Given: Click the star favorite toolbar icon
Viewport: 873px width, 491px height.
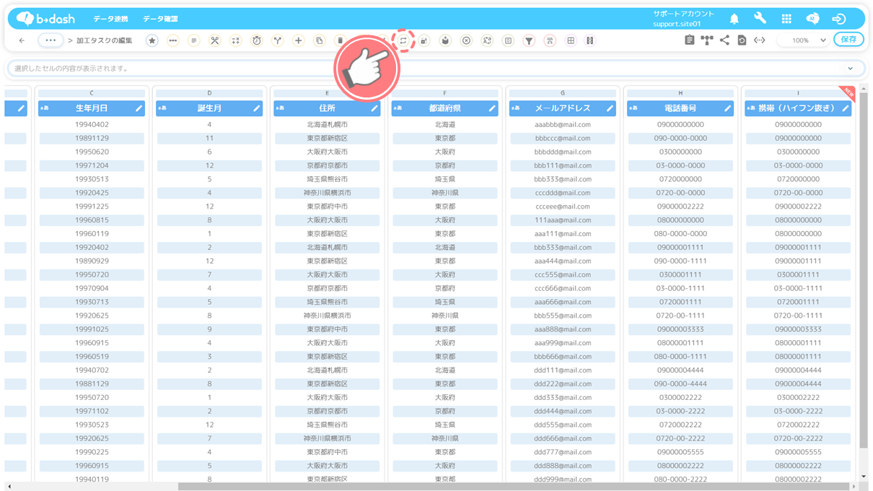Looking at the screenshot, I should click(x=152, y=40).
